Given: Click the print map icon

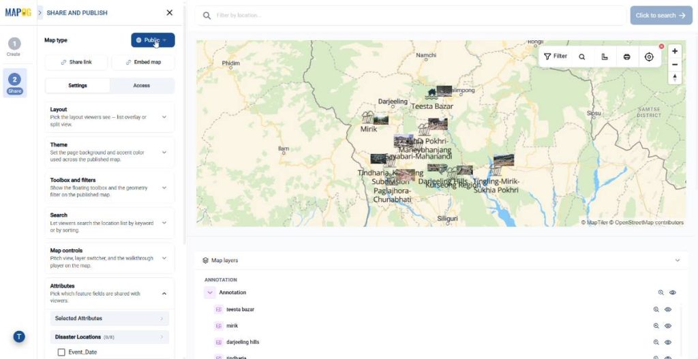Looking at the screenshot, I should [627, 57].
